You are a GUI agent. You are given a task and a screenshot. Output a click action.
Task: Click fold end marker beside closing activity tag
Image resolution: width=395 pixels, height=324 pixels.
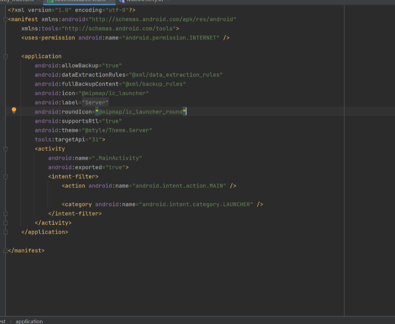point(5,223)
